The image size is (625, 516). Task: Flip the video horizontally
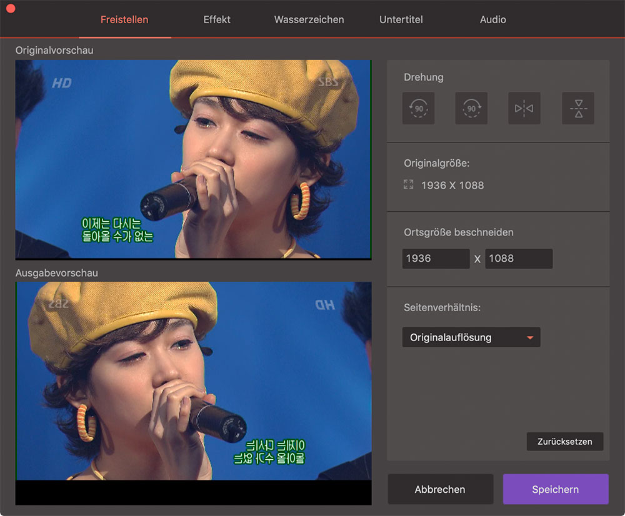[x=524, y=108]
